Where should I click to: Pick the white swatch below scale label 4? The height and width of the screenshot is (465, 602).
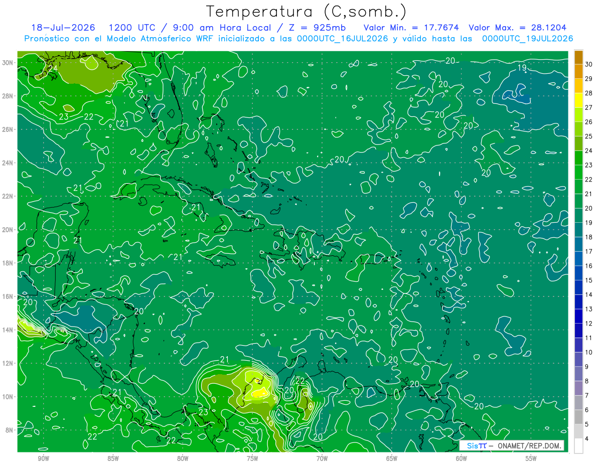point(578,446)
